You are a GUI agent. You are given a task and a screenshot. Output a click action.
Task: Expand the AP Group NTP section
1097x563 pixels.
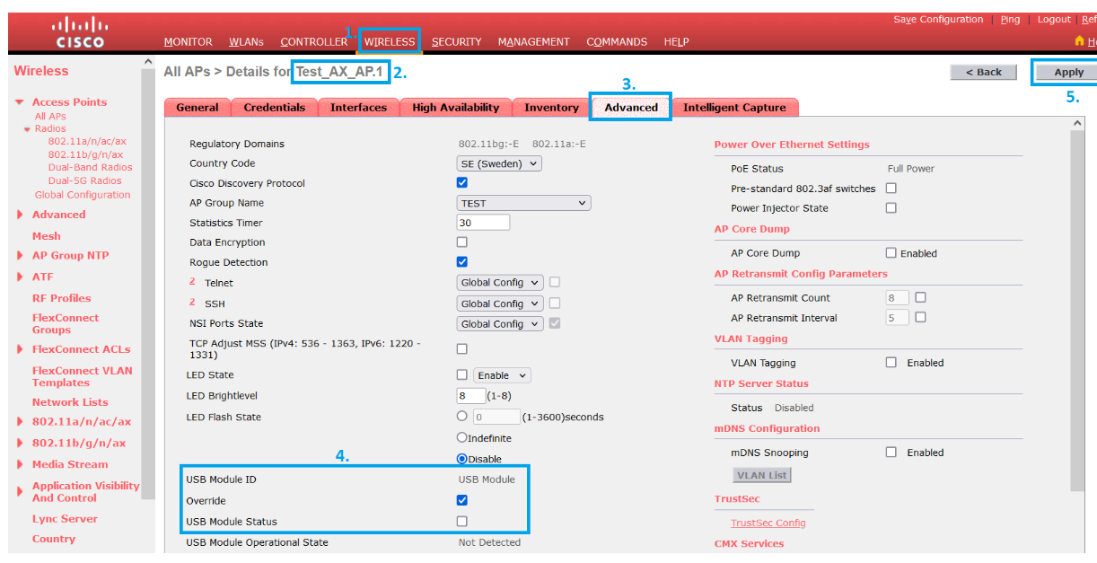pos(20,256)
